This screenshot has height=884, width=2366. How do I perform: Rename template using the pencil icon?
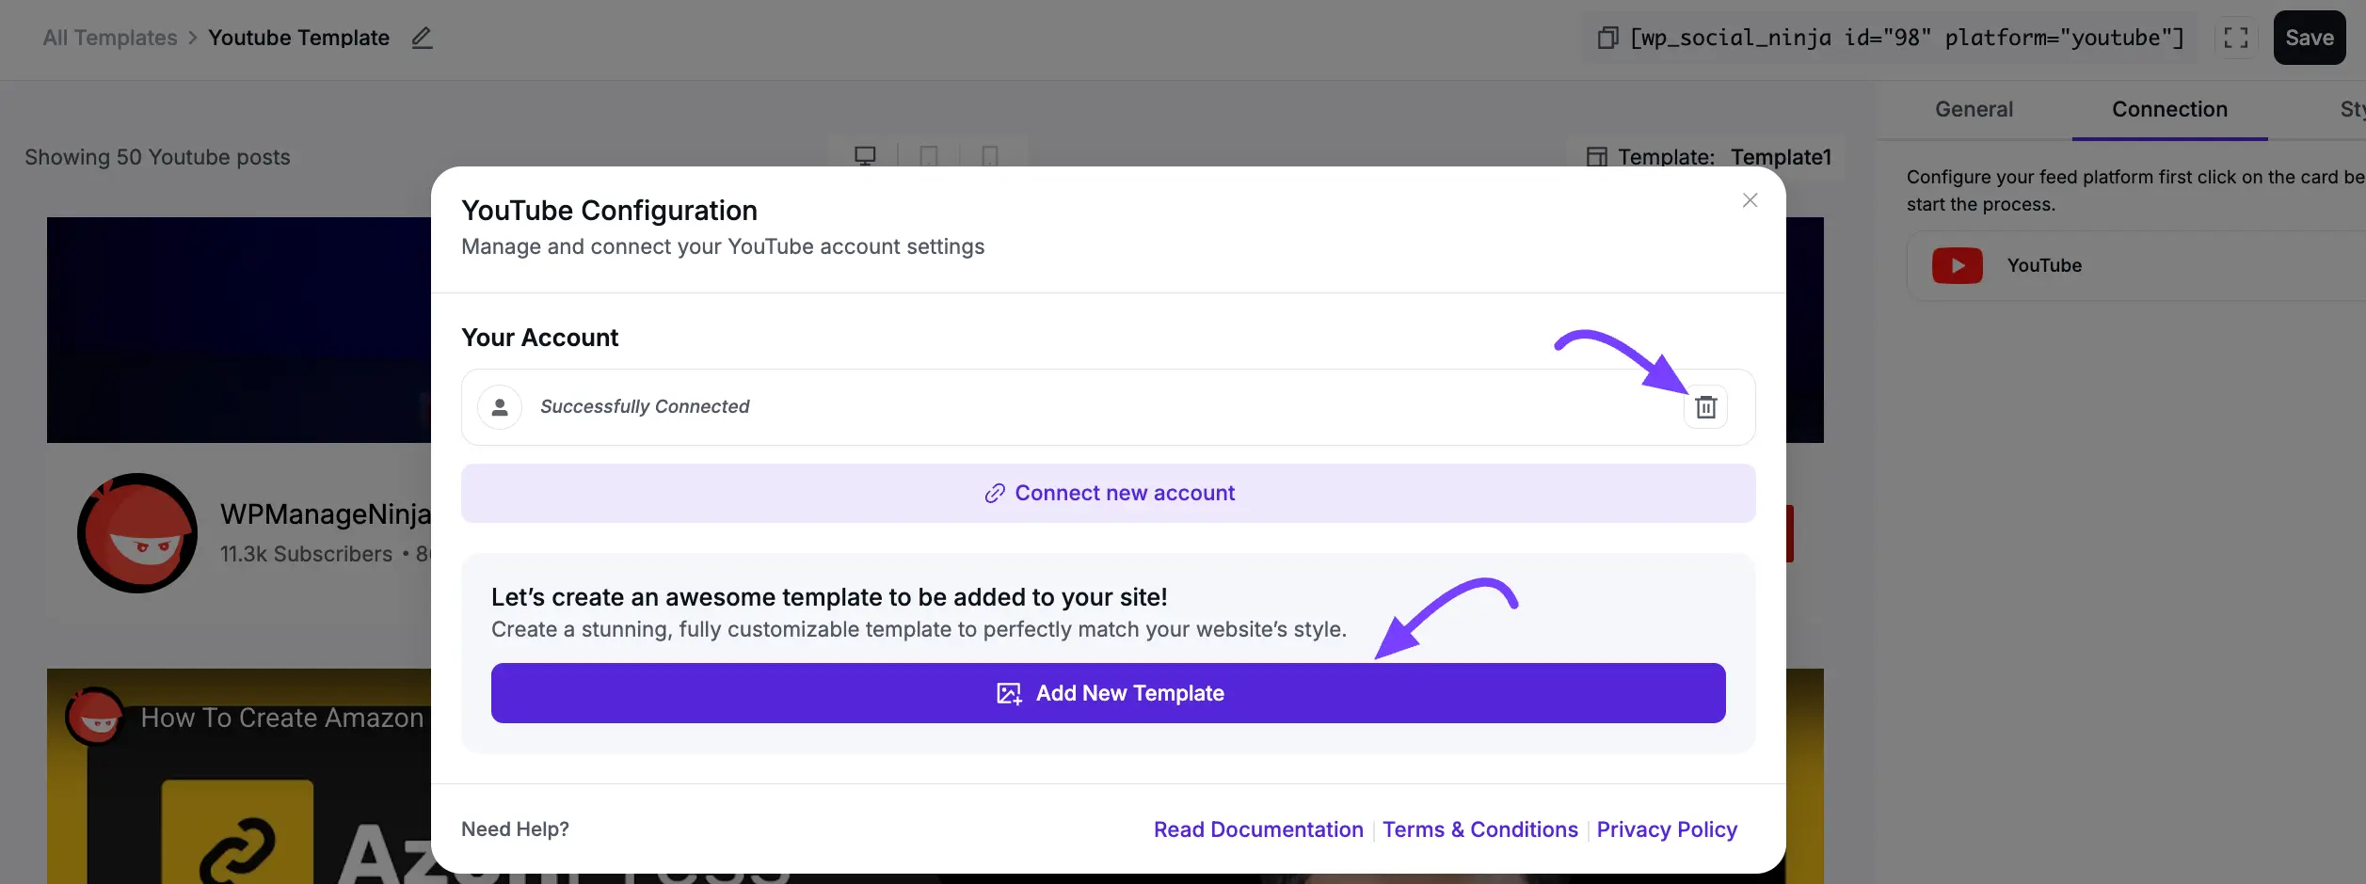coord(421,38)
